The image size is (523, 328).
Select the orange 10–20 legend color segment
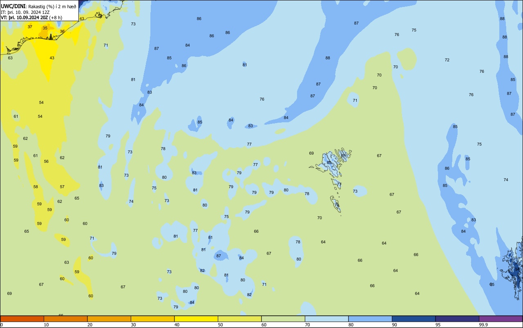tap(65, 319)
